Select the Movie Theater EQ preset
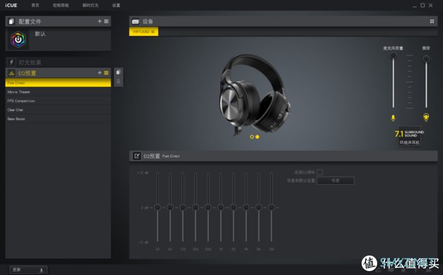Screen dimensions: 443x275 (58, 92)
